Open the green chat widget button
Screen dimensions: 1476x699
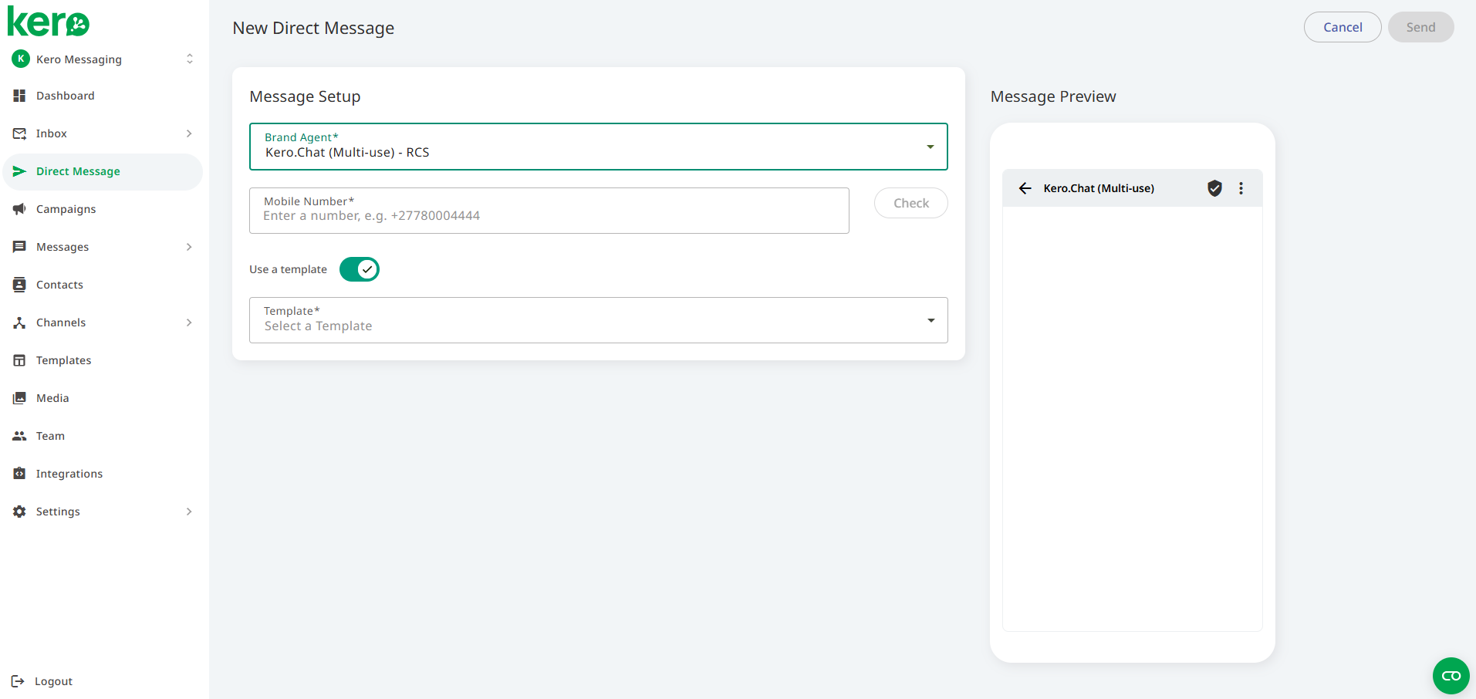pyautogui.click(x=1451, y=676)
